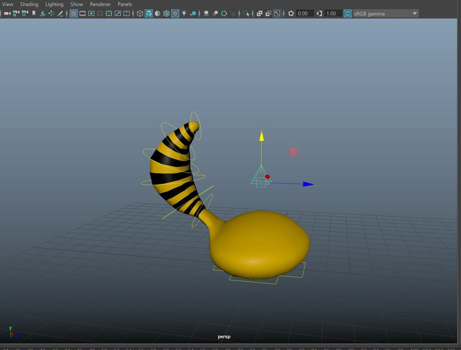Click the persp camera label
The width and height of the screenshot is (461, 350).
pos(224,337)
